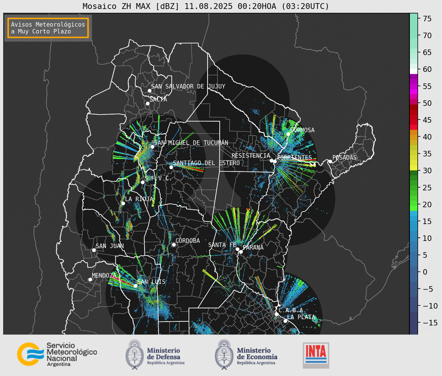Click the Salta city marker dot
This screenshot has height=376, width=442.
coord(148,103)
